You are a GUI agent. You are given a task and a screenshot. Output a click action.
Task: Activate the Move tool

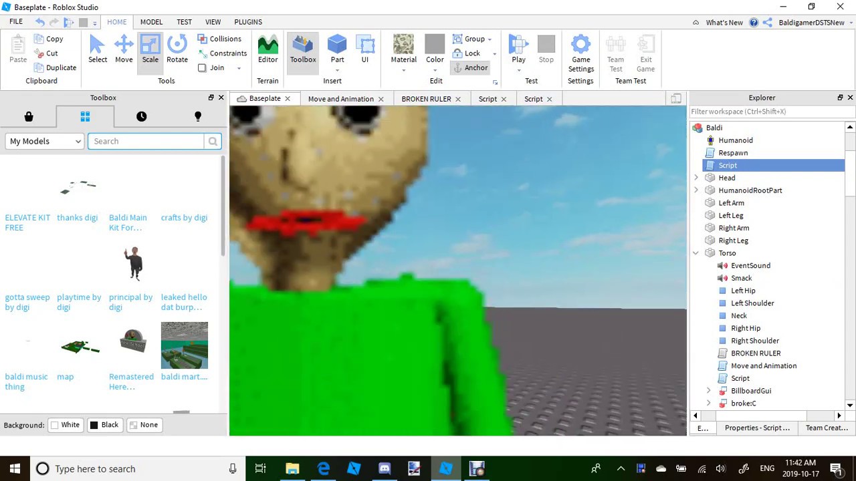pyautogui.click(x=124, y=49)
